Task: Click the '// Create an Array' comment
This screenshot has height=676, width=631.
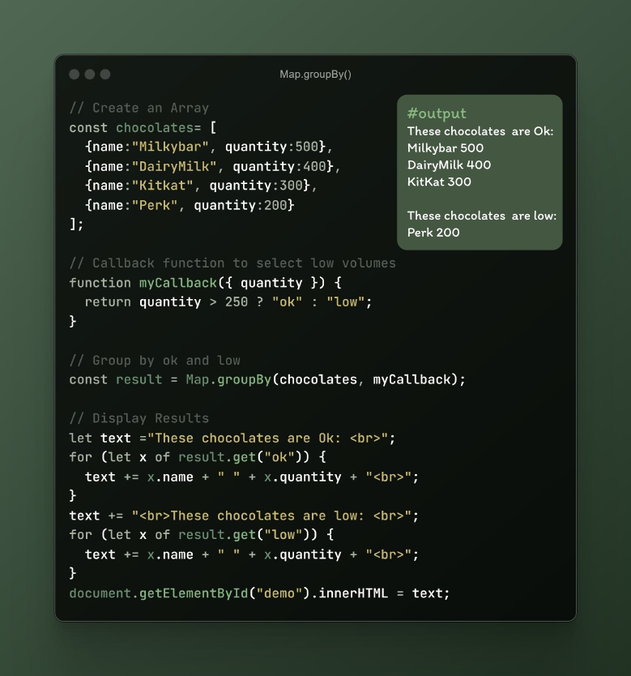Action: [x=139, y=108]
